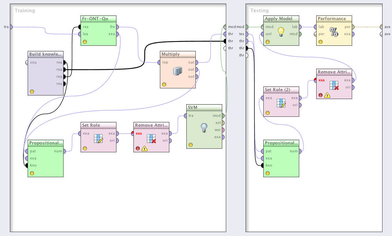Click the Apply Model 'unl' input port

coord(263,34)
